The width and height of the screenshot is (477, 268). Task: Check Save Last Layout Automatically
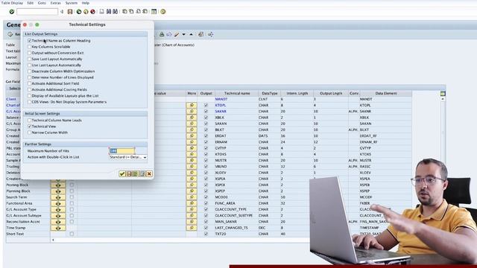tap(30, 59)
